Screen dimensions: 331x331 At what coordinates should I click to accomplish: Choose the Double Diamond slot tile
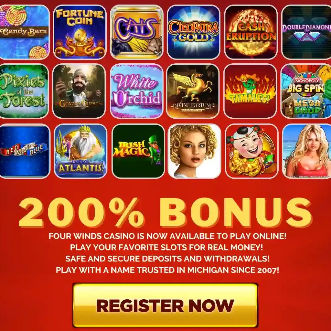point(306,32)
